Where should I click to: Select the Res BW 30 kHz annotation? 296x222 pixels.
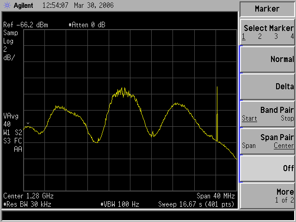tap(27, 204)
